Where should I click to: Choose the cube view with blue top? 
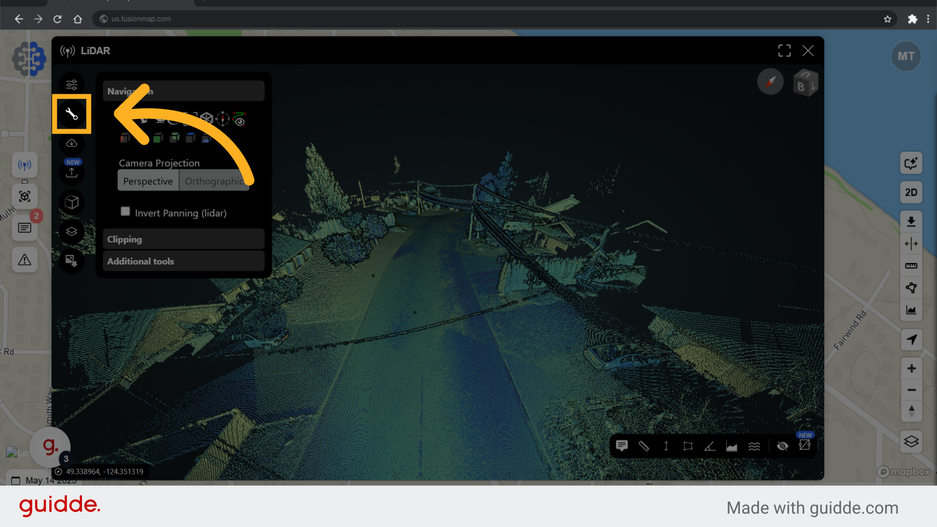click(191, 138)
